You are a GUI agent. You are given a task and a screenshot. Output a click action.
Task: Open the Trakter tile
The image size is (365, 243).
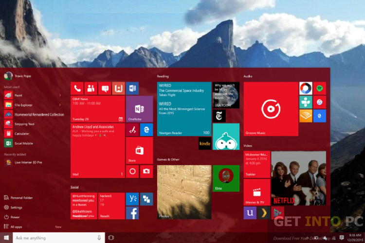257,164
